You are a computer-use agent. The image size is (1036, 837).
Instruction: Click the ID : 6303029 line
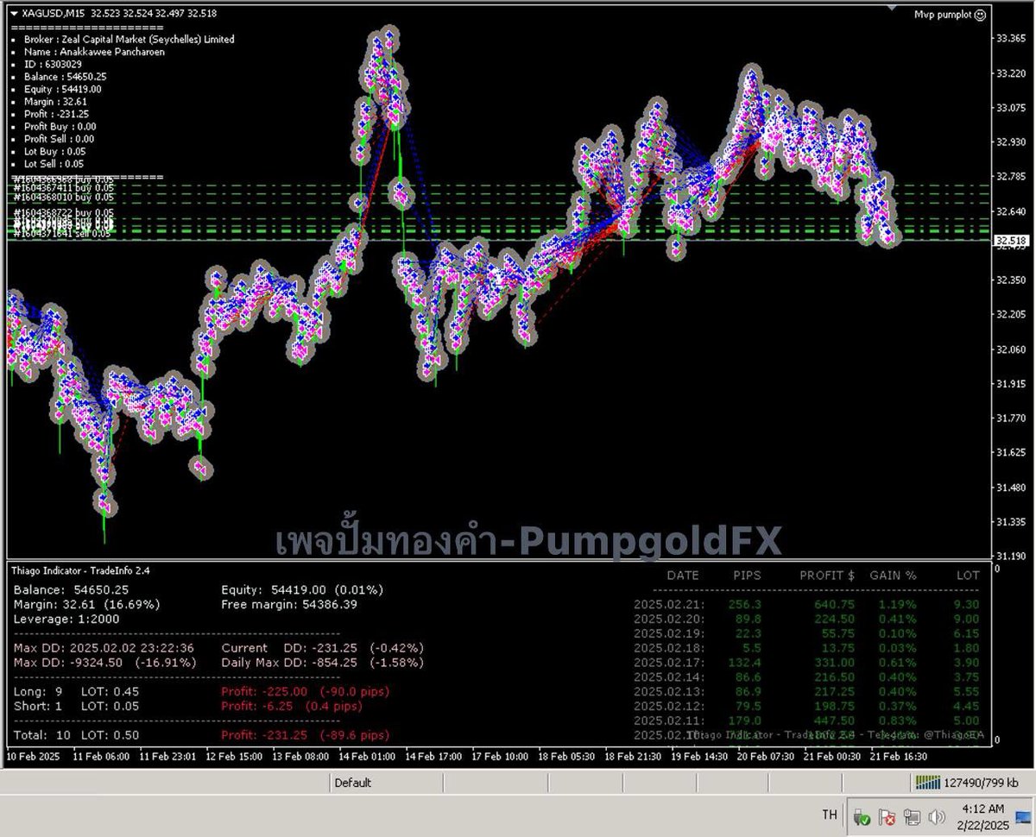coord(53,64)
